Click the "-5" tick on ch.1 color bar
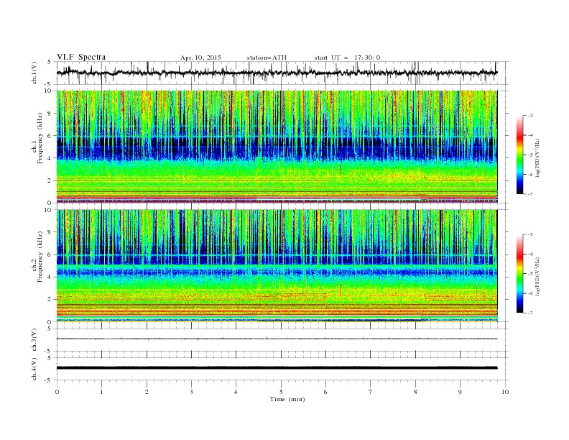569x440 pixels. (x=530, y=155)
